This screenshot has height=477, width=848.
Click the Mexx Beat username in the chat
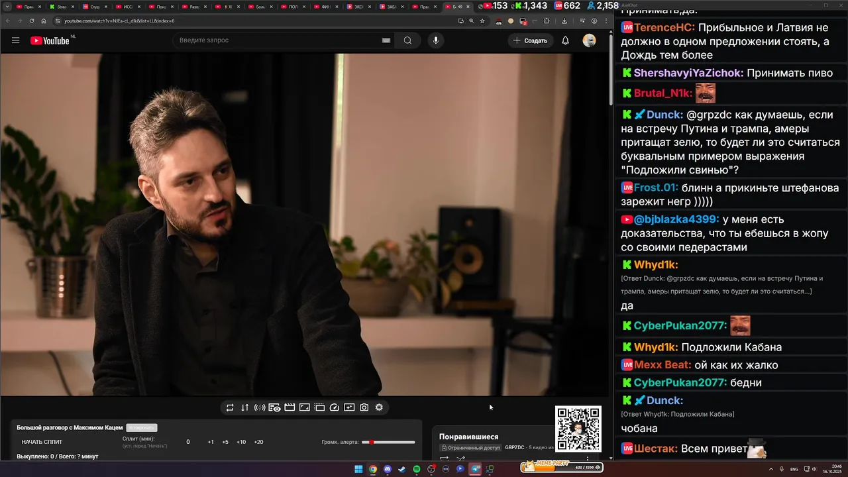(x=662, y=365)
